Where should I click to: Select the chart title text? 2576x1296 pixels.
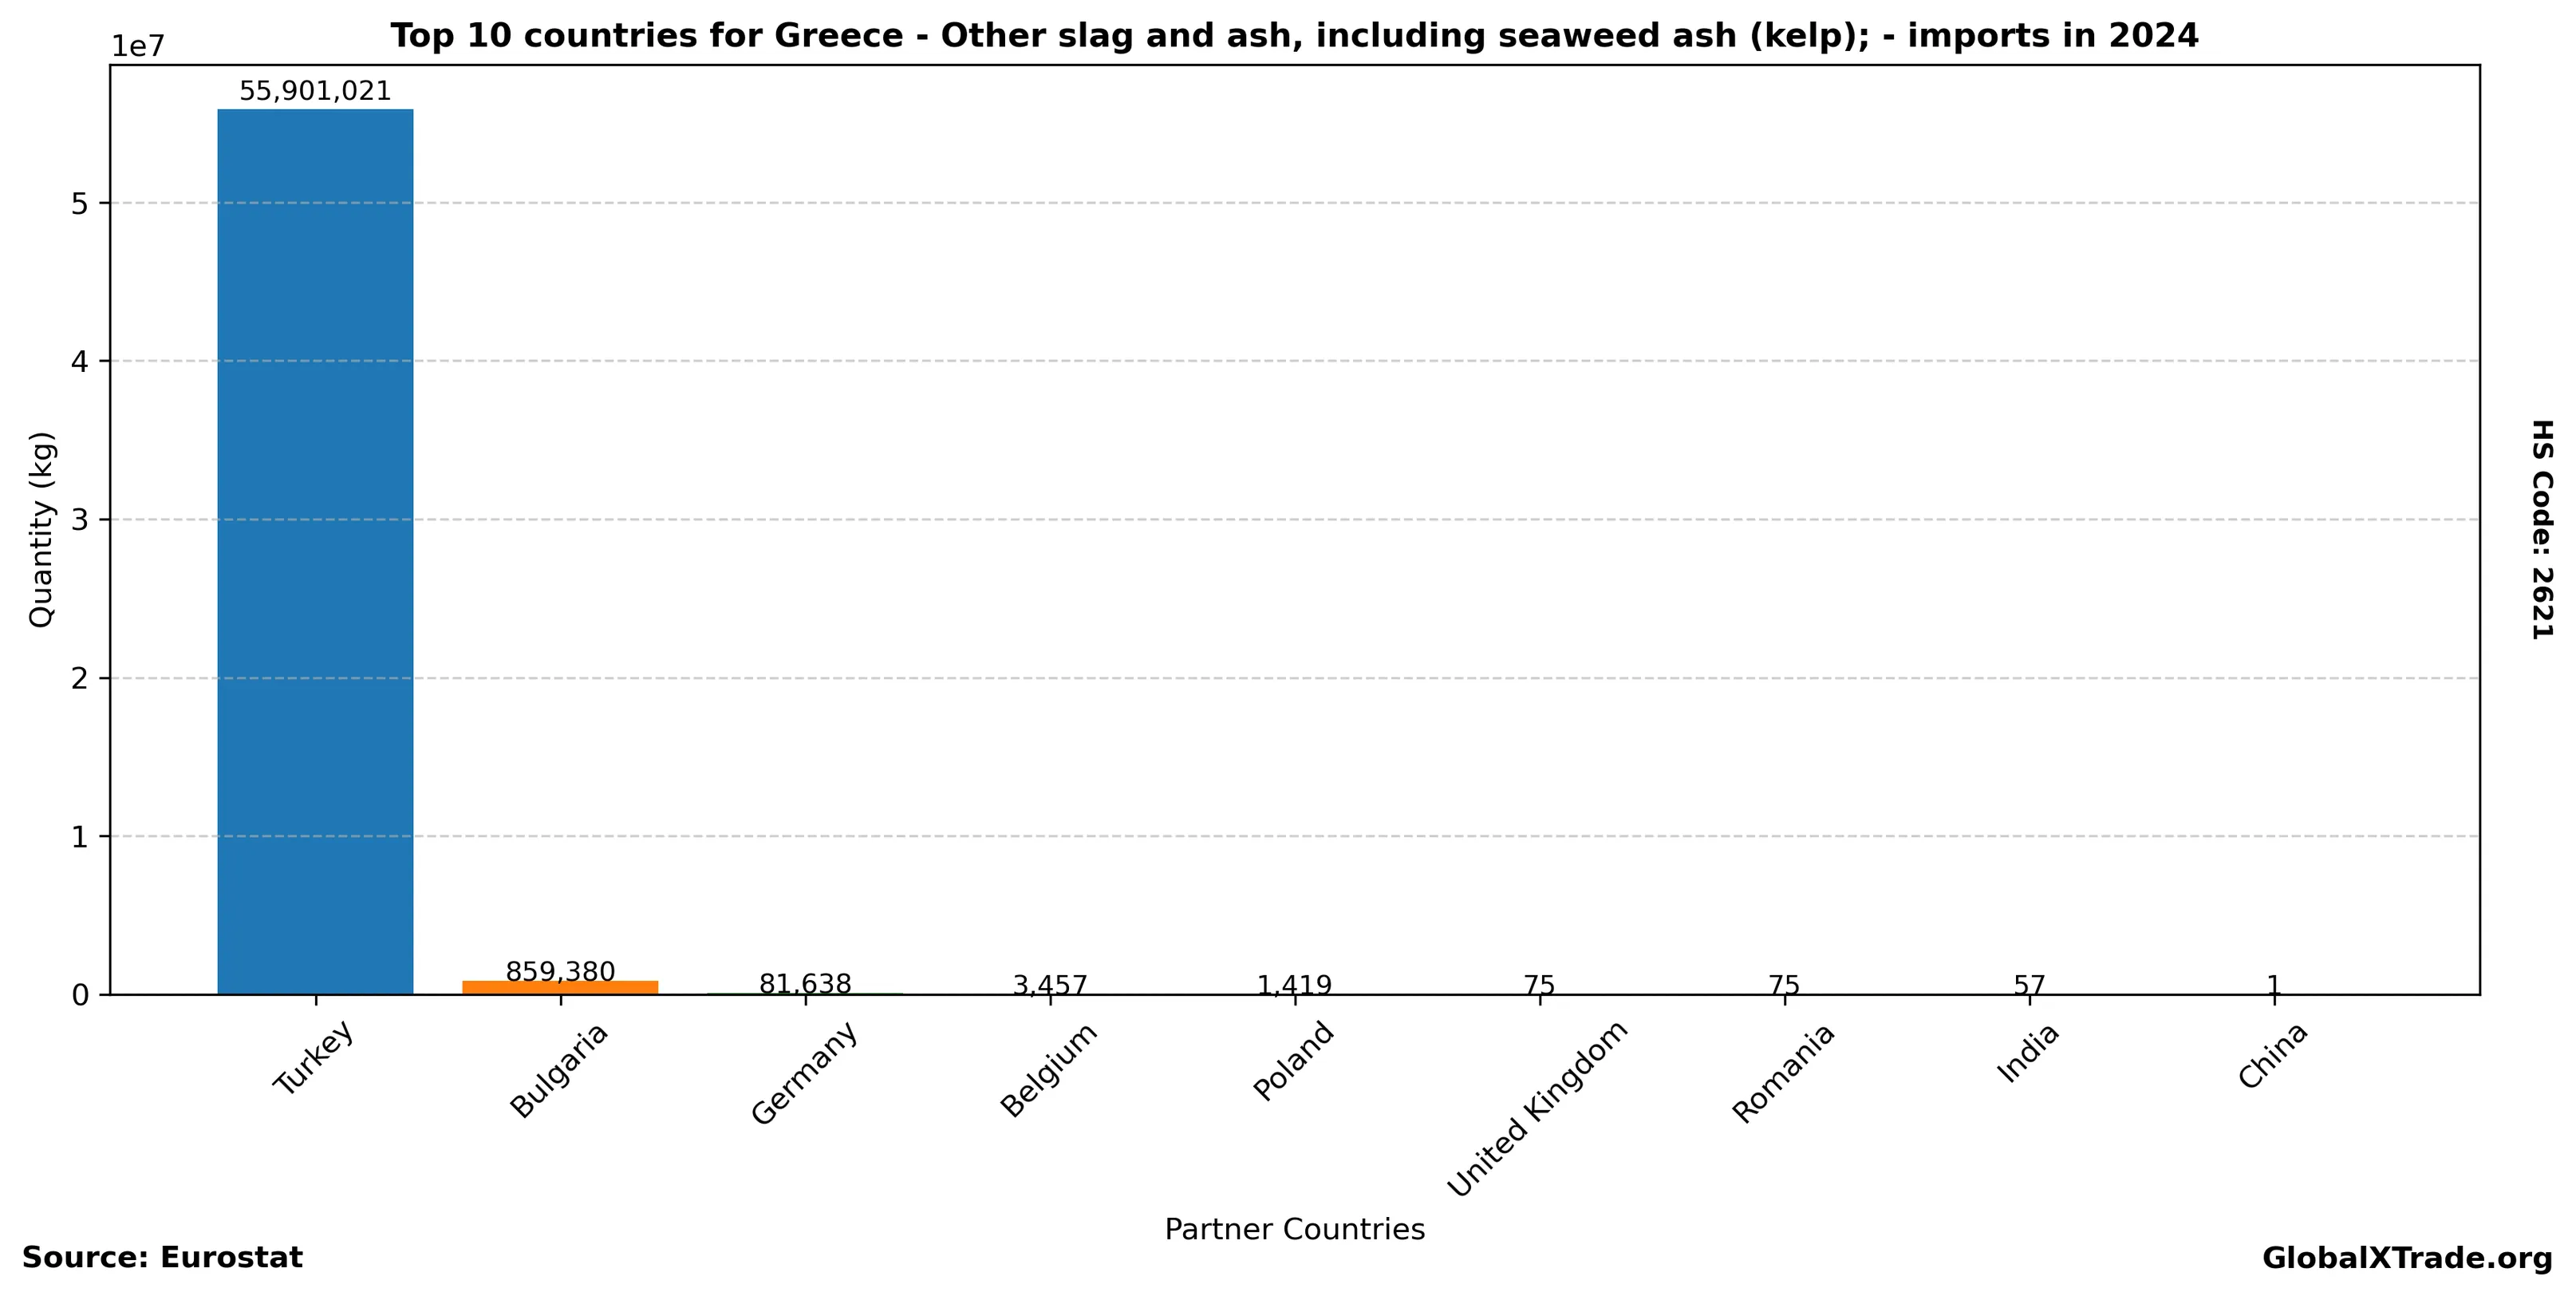click(1294, 36)
